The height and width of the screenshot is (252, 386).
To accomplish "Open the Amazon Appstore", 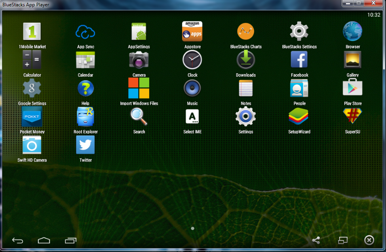I will point(192,31).
